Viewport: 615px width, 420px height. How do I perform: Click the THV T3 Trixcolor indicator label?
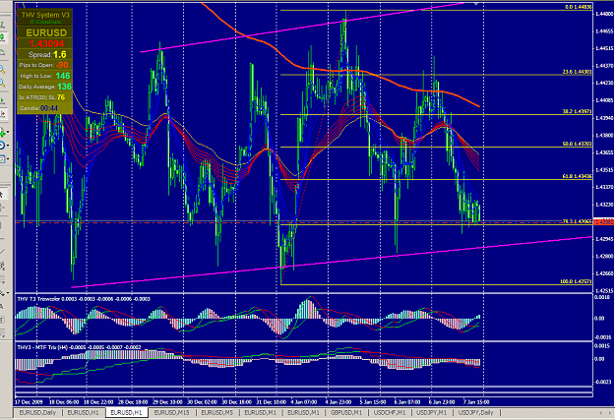point(84,299)
